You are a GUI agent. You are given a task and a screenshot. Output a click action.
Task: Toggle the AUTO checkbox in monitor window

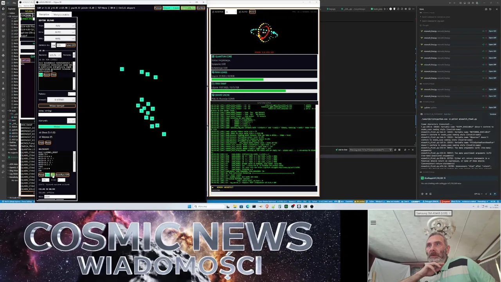[240, 12]
